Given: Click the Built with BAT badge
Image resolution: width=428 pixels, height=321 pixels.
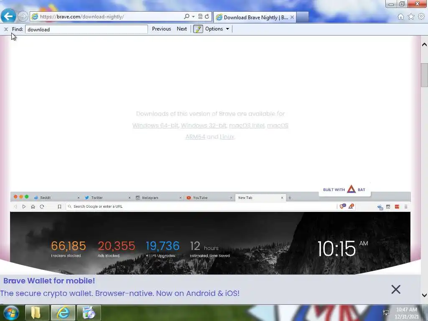Looking at the screenshot, I should tap(344, 189).
